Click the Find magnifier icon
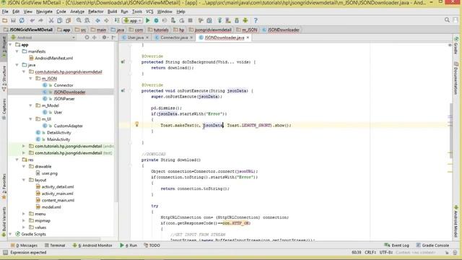The width and height of the screenshot is (462, 260). [x=79, y=20]
